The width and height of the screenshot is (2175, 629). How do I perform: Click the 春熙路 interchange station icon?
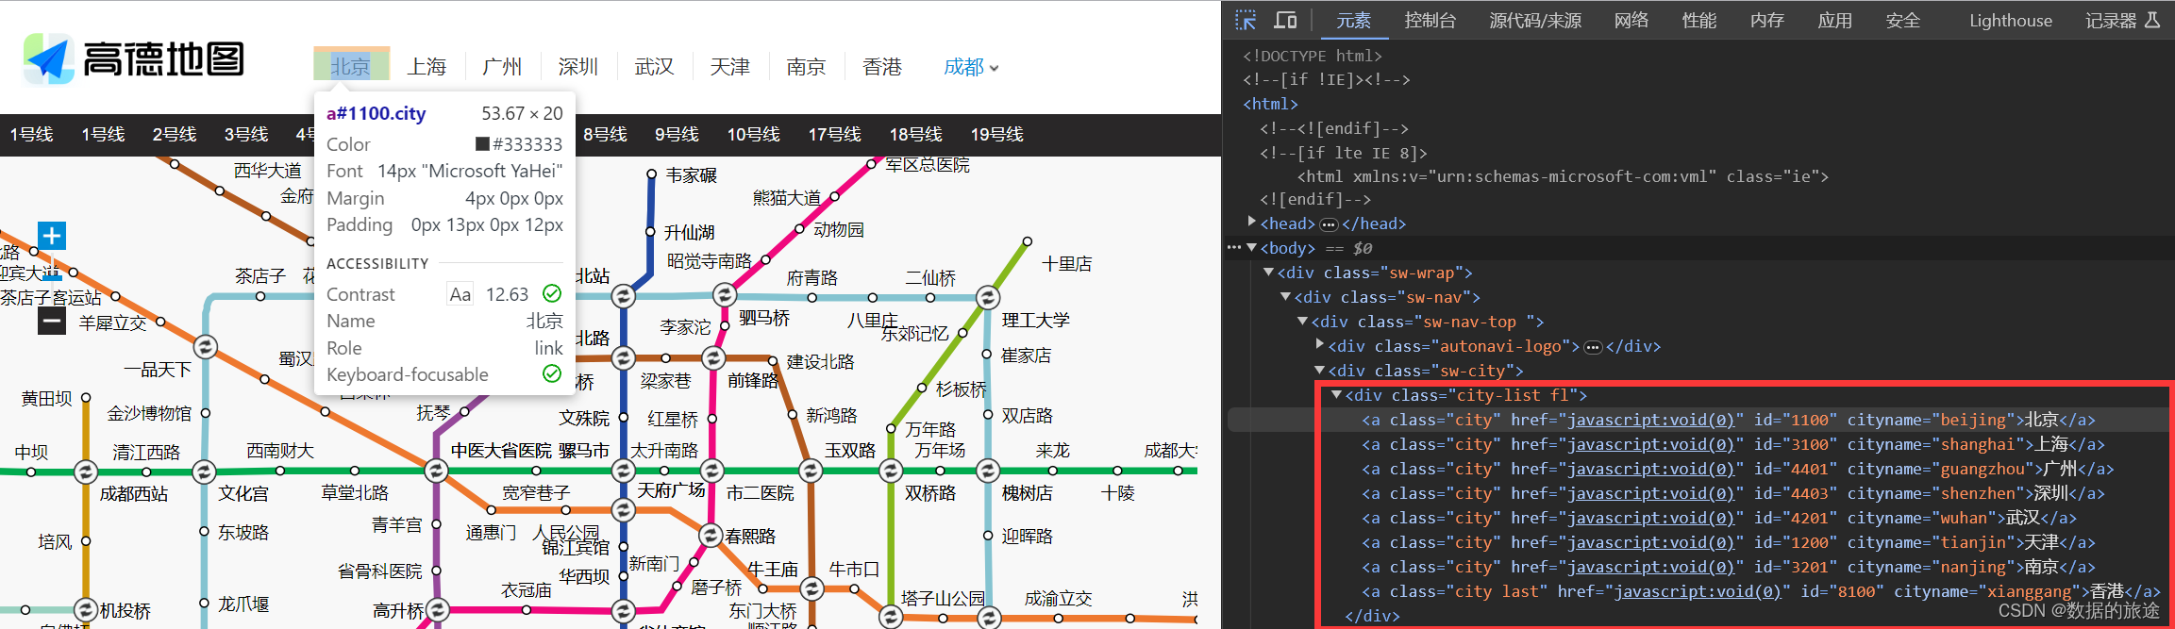[x=711, y=536]
